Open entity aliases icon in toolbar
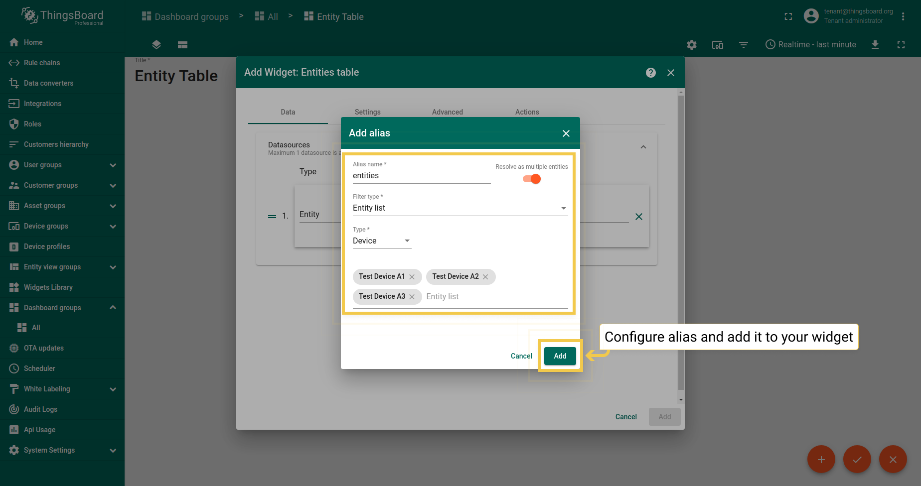Image resolution: width=921 pixels, height=486 pixels. click(x=718, y=45)
